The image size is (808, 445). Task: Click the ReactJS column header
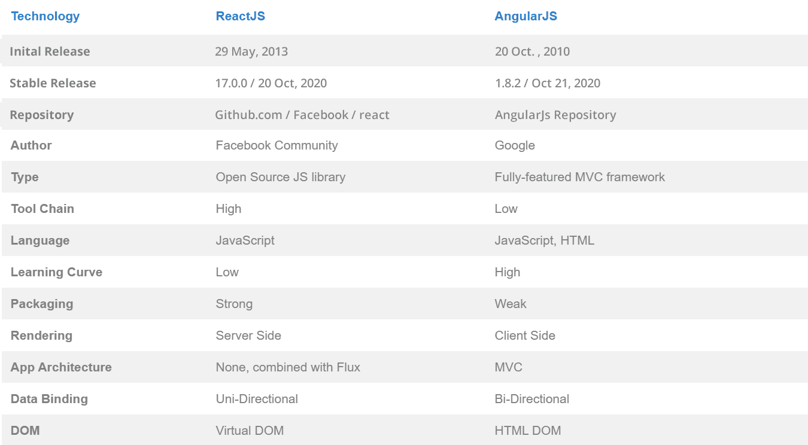(240, 16)
